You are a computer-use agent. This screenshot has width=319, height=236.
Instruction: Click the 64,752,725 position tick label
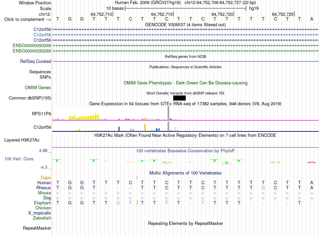283,14
